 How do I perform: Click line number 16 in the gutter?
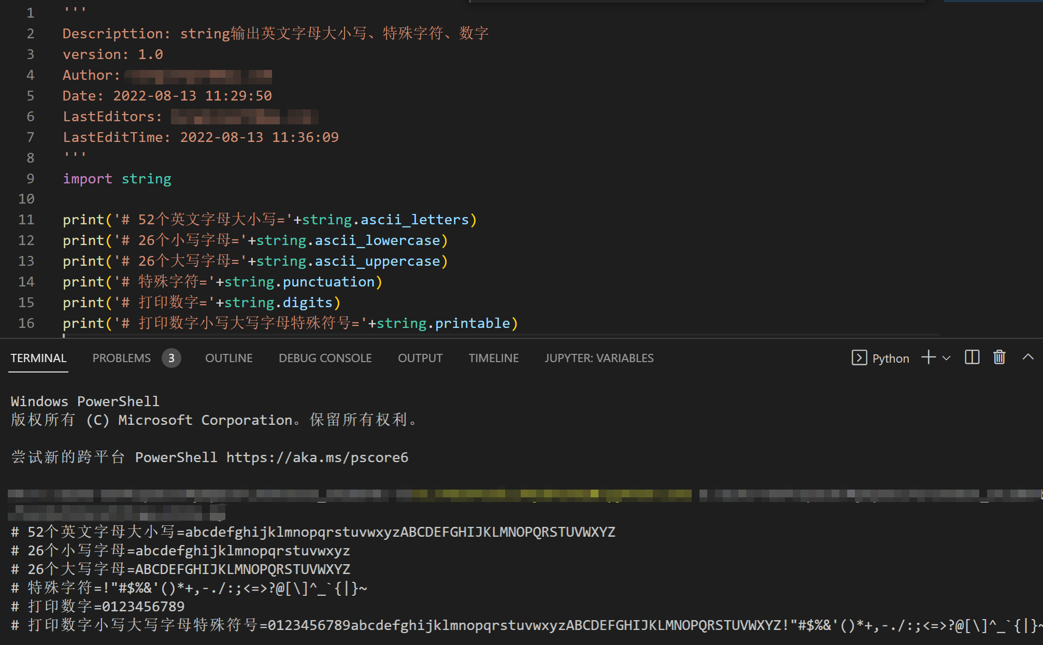(x=26, y=323)
